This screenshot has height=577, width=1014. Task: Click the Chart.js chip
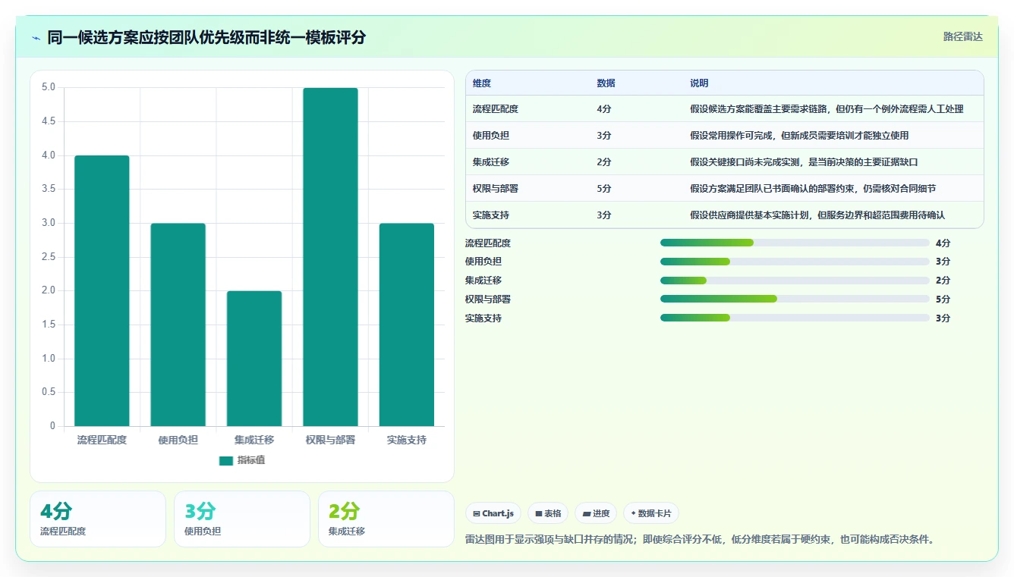[493, 513]
